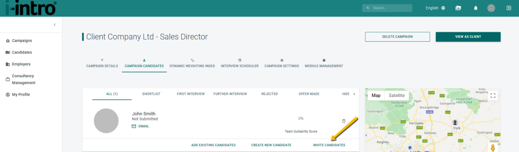
Task: Click the envelope icon beside EMAIL
Action: click(134, 126)
